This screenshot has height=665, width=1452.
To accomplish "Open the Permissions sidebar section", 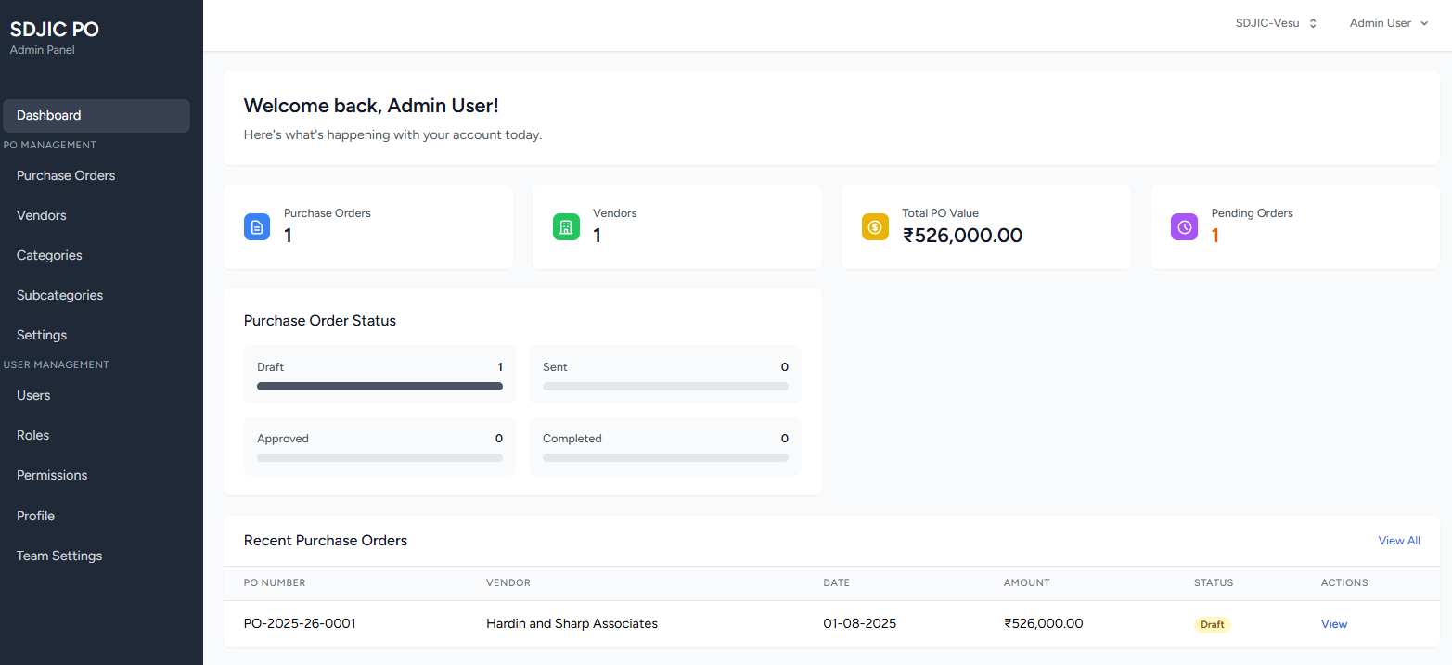I will 52,475.
